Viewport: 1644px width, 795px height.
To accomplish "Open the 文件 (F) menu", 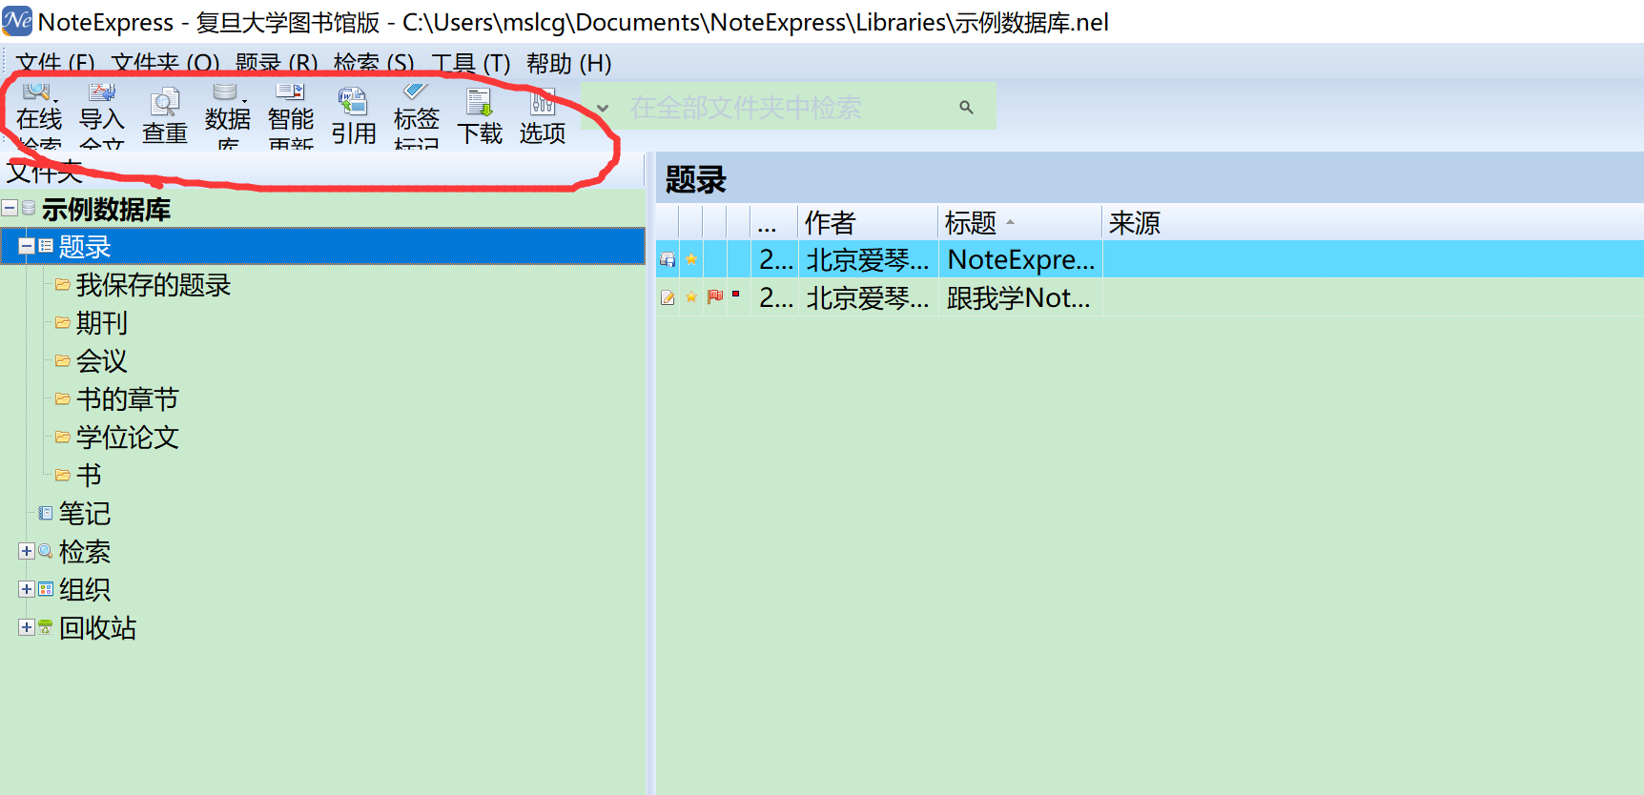I will (55, 63).
